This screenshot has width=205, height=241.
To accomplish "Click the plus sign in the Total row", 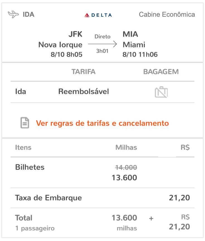I will [151, 218].
